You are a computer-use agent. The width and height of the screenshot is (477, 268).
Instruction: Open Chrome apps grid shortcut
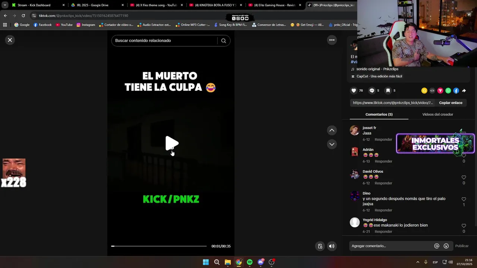pyautogui.click(x=5, y=25)
